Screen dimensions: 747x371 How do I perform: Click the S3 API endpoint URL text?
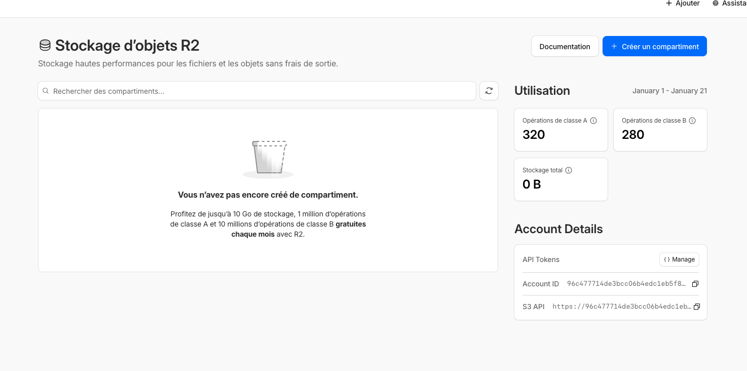621,307
